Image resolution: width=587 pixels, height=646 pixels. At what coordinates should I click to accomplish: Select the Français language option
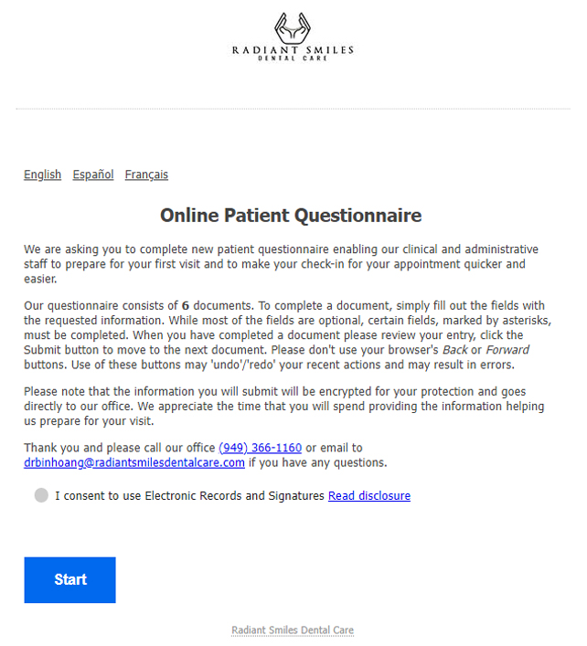coord(146,175)
